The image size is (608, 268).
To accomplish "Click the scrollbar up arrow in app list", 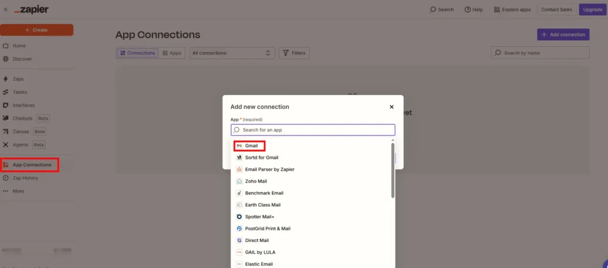I will coord(393,140).
